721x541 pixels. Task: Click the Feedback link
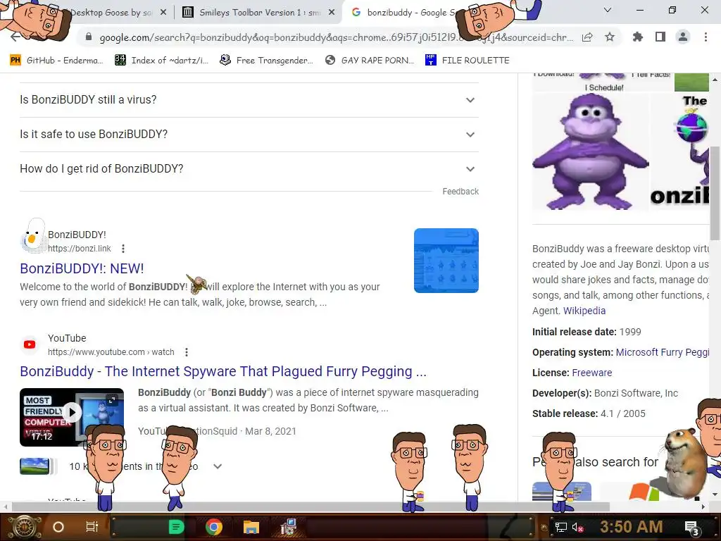[x=460, y=192]
